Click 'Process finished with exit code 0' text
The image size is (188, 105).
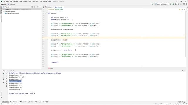coord(22,93)
